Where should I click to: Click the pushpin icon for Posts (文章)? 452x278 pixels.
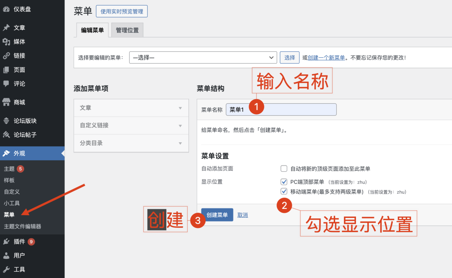pos(6,28)
